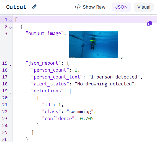Click the pencil edit icon beside Output
Image resolution: width=157 pixels, height=142 pixels.
(34, 7)
